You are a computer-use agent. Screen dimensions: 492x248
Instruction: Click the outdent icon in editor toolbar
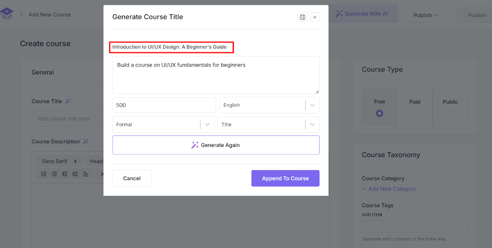coord(65,174)
